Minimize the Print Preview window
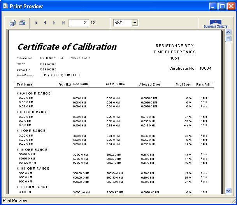 (213, 6)
